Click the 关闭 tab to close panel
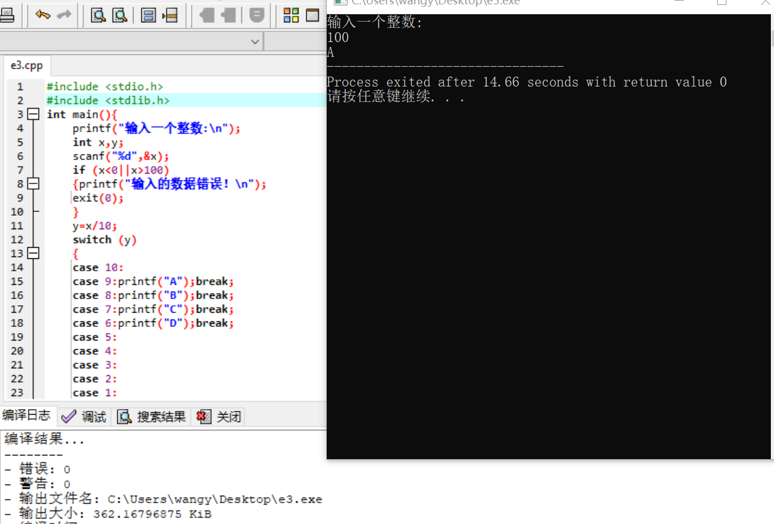This screenshot has width=774, height=524. [219, 417]
